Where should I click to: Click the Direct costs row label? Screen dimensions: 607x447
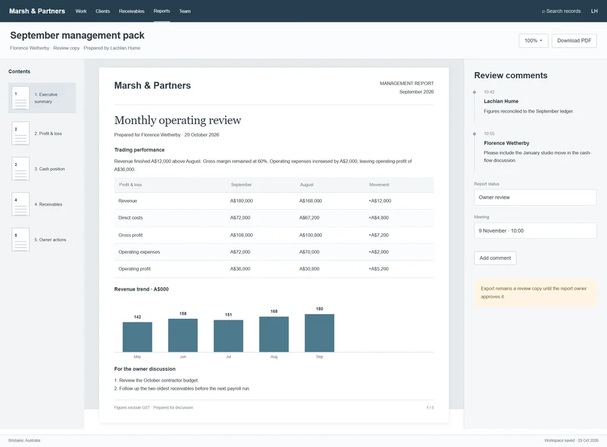click(x=130, y=218)
